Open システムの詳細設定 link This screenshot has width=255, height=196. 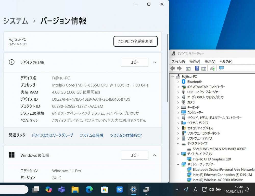tap(126, 135)
